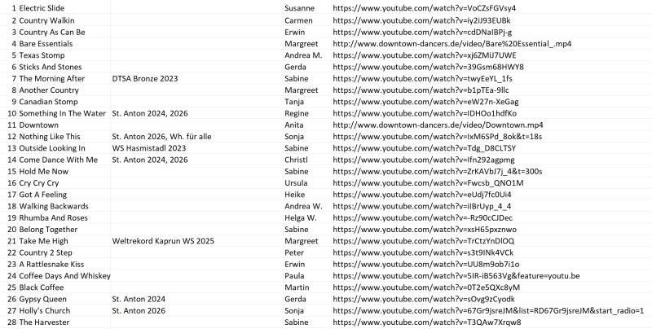Open the Nothing Like This YouTube link

438,137
